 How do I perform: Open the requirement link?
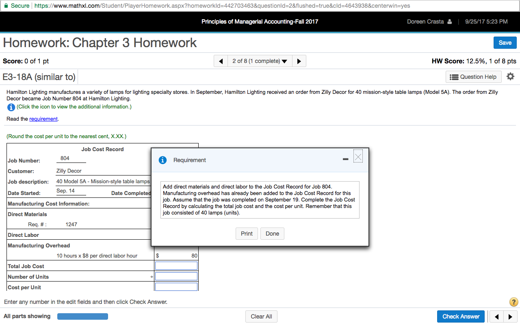43,119
